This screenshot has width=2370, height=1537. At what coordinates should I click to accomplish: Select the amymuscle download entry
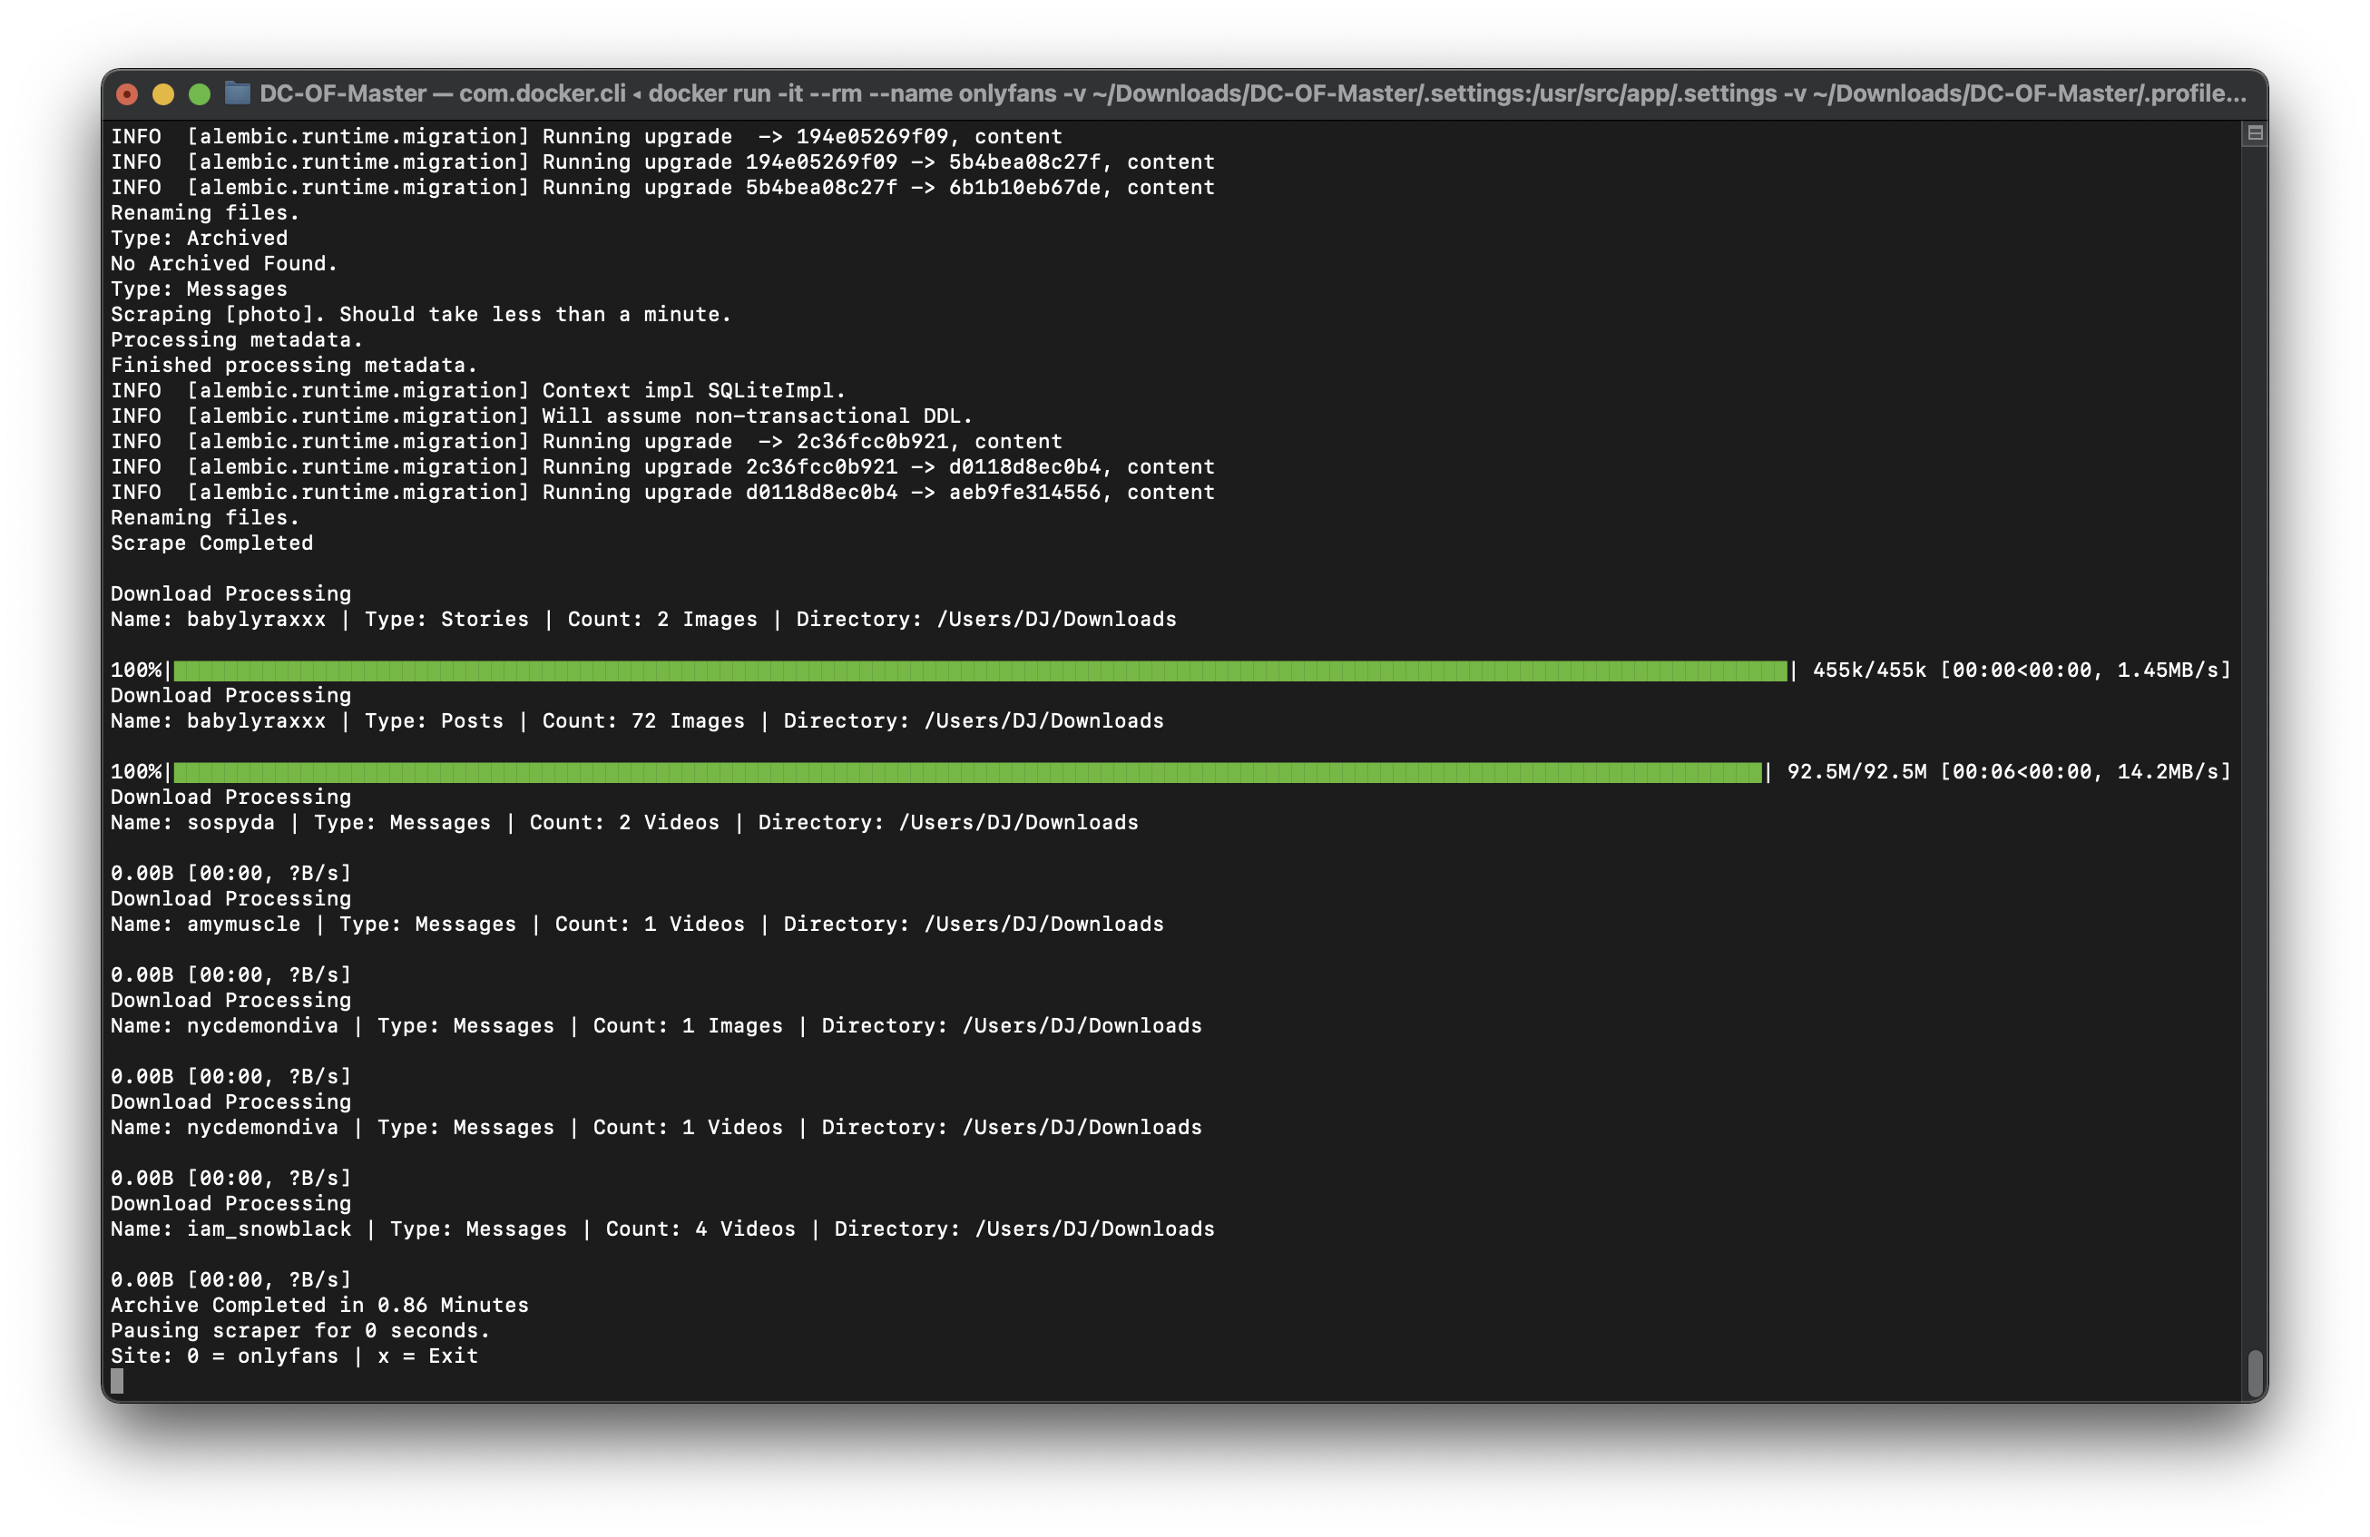pos(637,924)
